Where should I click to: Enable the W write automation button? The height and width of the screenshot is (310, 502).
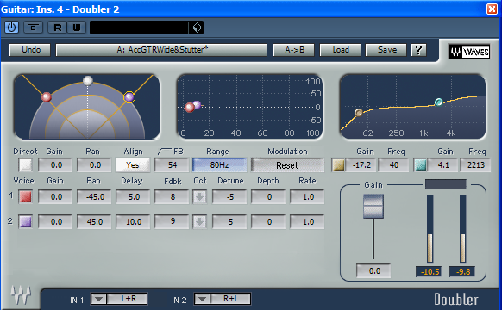click(x=77, y=28)
